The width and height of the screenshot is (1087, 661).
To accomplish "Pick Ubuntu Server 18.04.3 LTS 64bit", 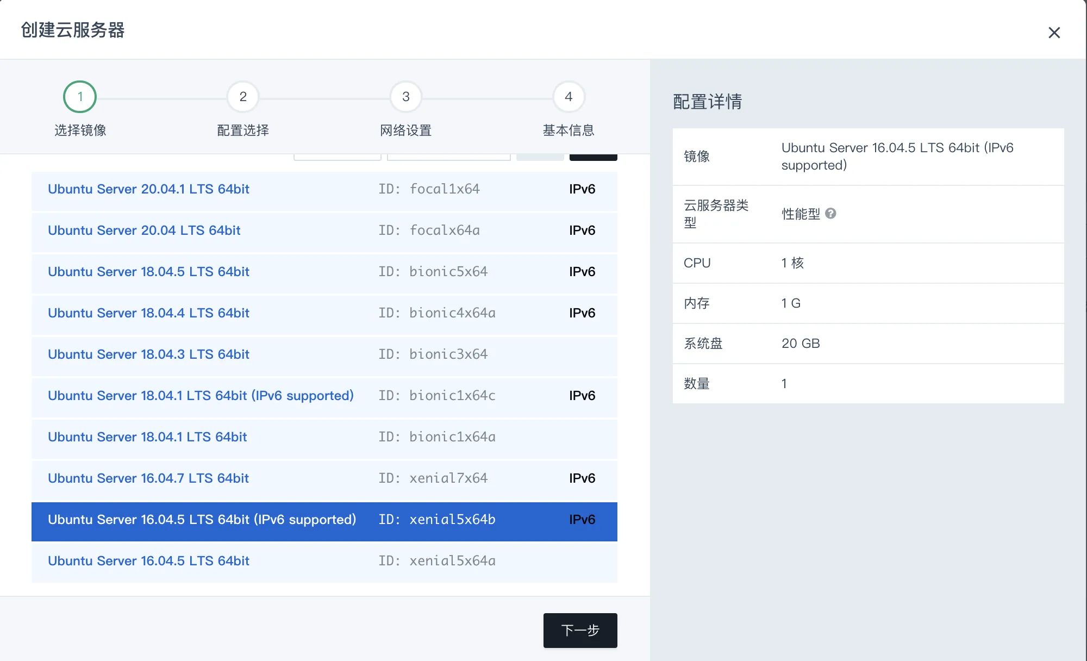I will [148, 354].
